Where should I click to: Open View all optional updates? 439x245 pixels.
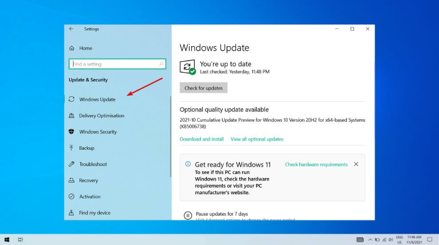coord(257,139)
